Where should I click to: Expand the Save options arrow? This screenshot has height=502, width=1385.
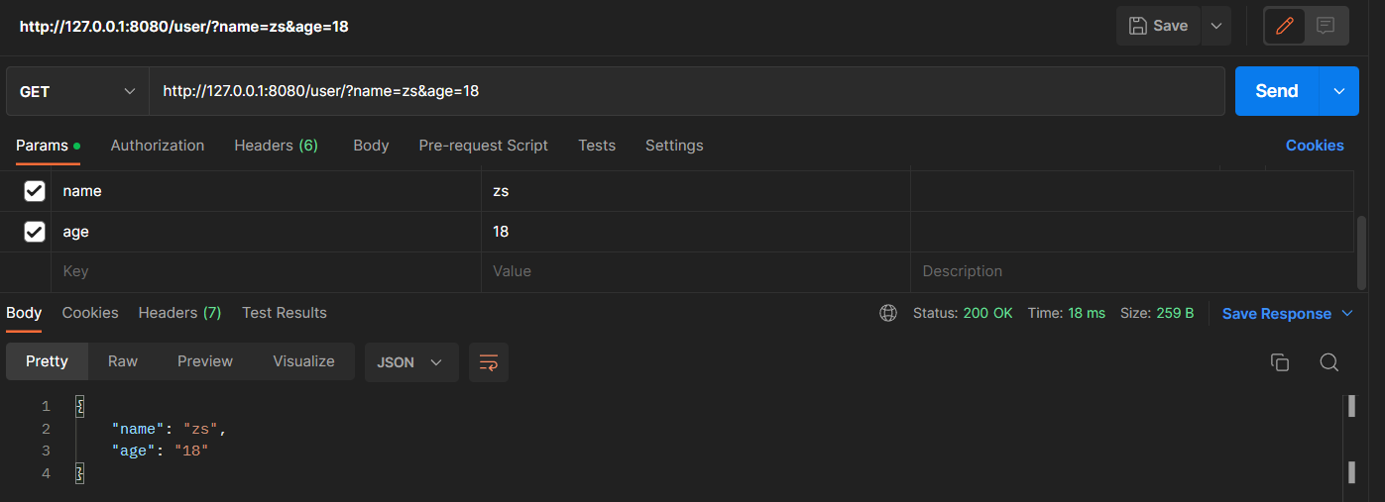click(1216, 26)
